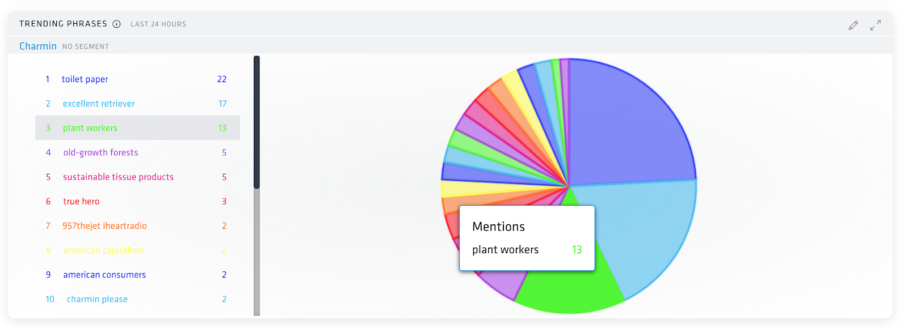Click the Charmin brand link
The height and width of the screenshot is (328, 908).
[x=38, y=46]
